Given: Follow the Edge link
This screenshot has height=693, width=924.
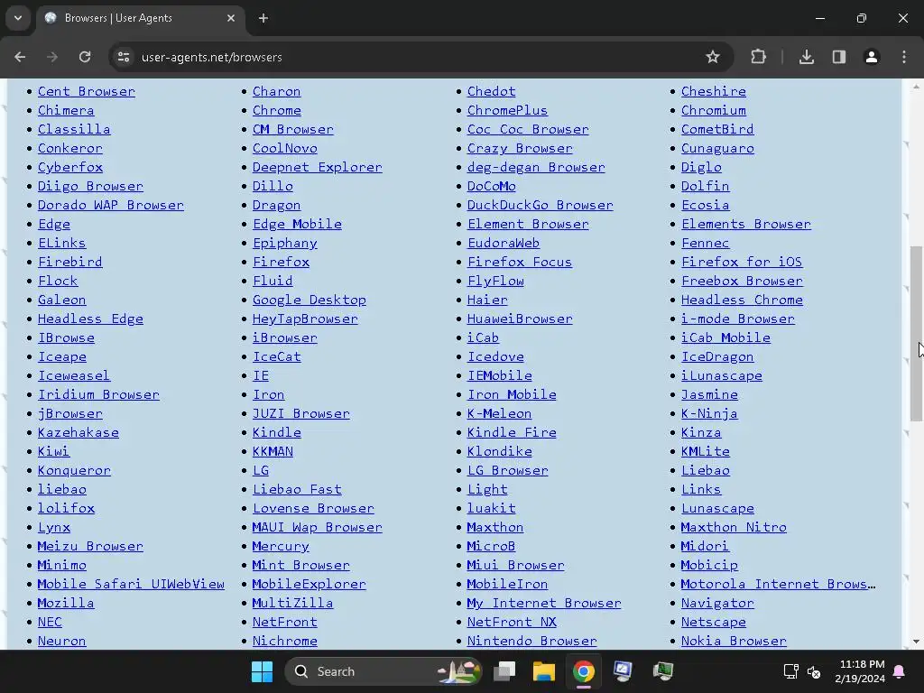Looking at the screenshot, I should 54,224.
